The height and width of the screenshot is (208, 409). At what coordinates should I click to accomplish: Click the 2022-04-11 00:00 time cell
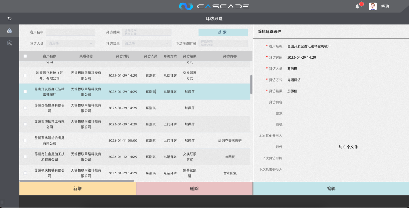pos(122,141)
